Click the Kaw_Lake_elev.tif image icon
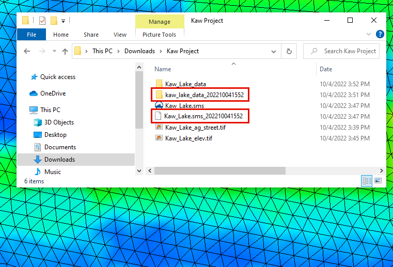Screen dimensions: 393x267 (159, 138)
